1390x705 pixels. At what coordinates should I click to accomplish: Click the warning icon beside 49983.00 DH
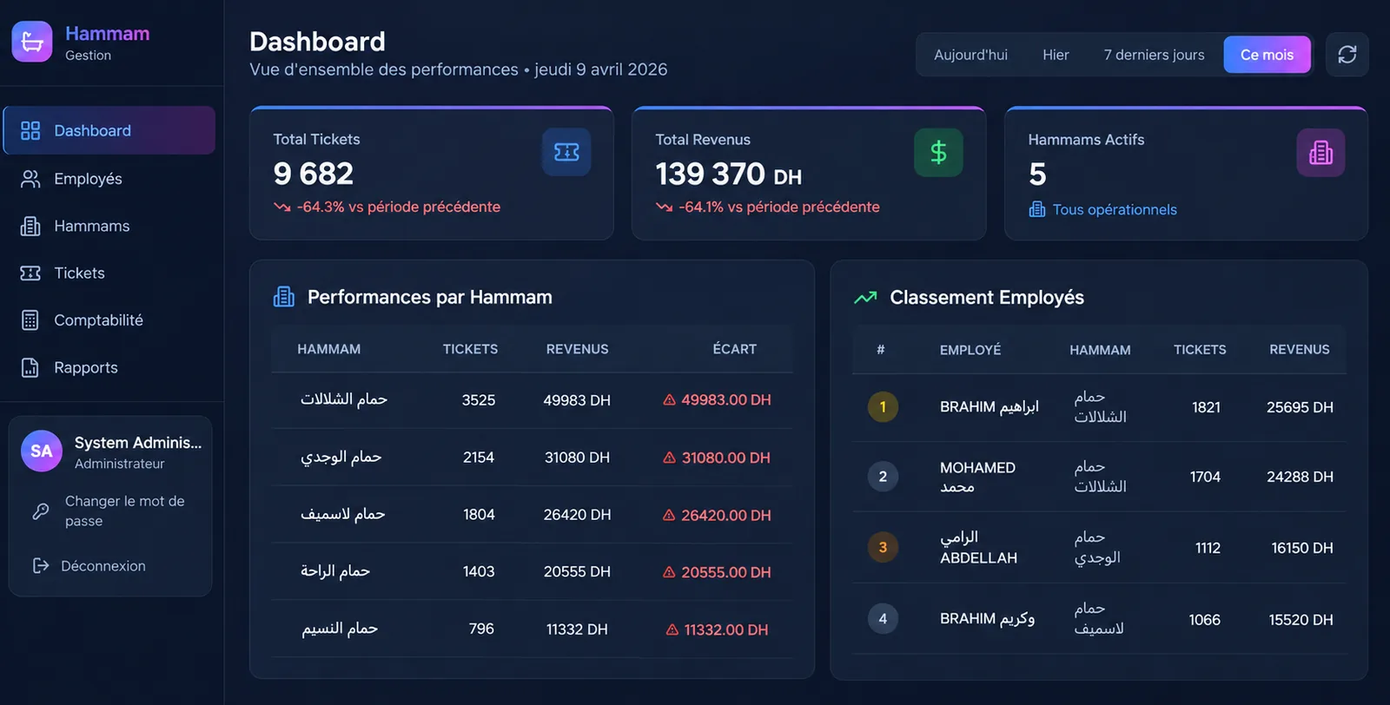(670, 400)
